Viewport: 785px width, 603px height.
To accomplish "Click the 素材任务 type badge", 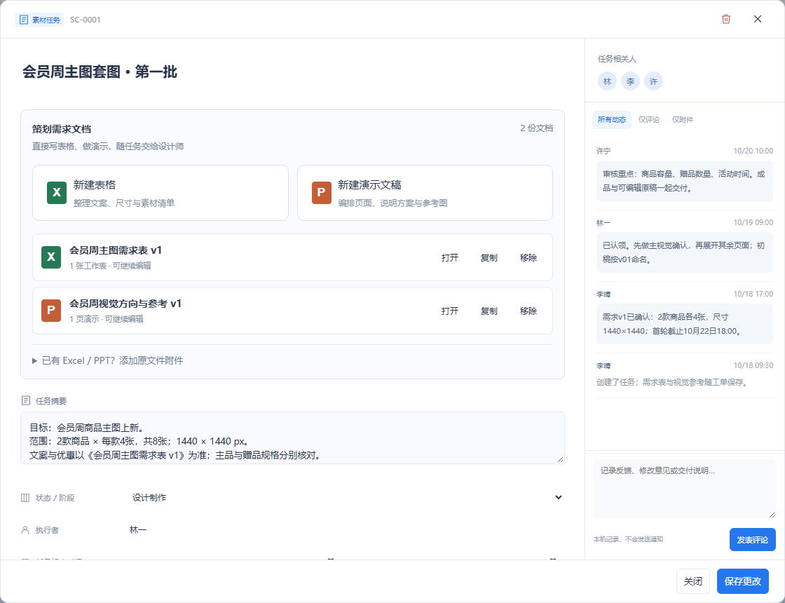I will click(x=39, y=20).
